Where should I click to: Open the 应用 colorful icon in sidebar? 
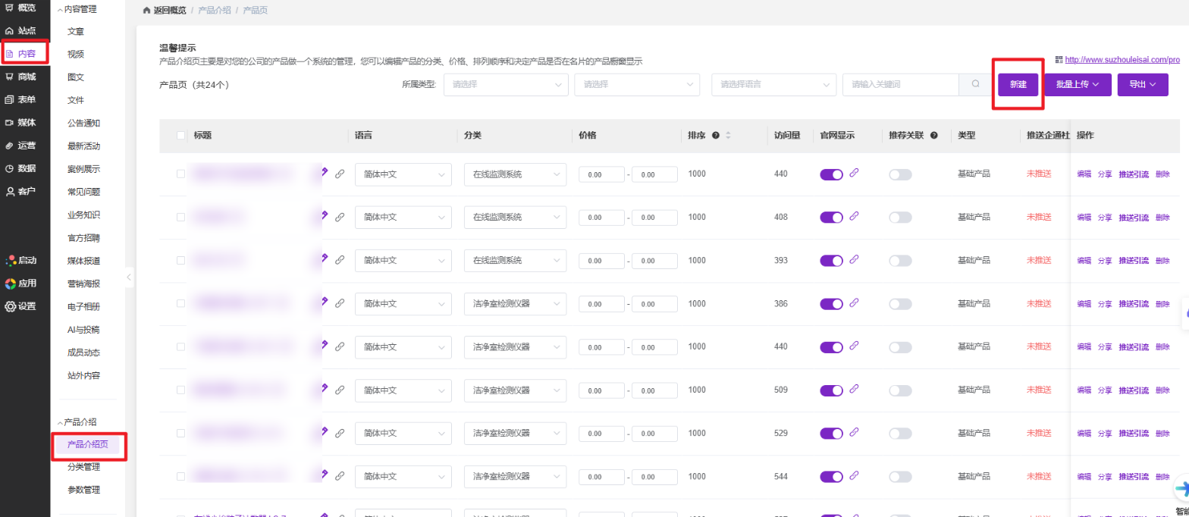coord(11,284)
